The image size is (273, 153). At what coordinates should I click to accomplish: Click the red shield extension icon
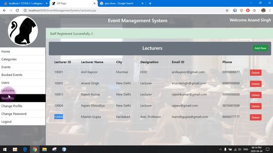(241, 10)
